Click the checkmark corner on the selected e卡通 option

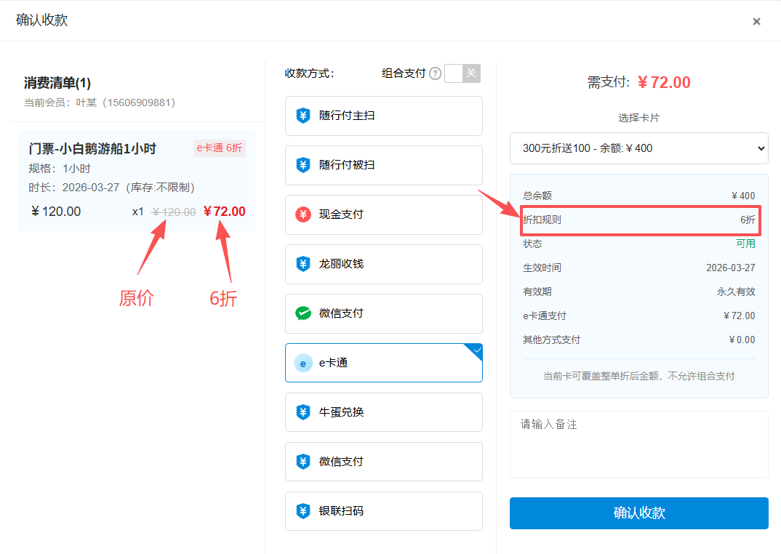click(476, 350)
